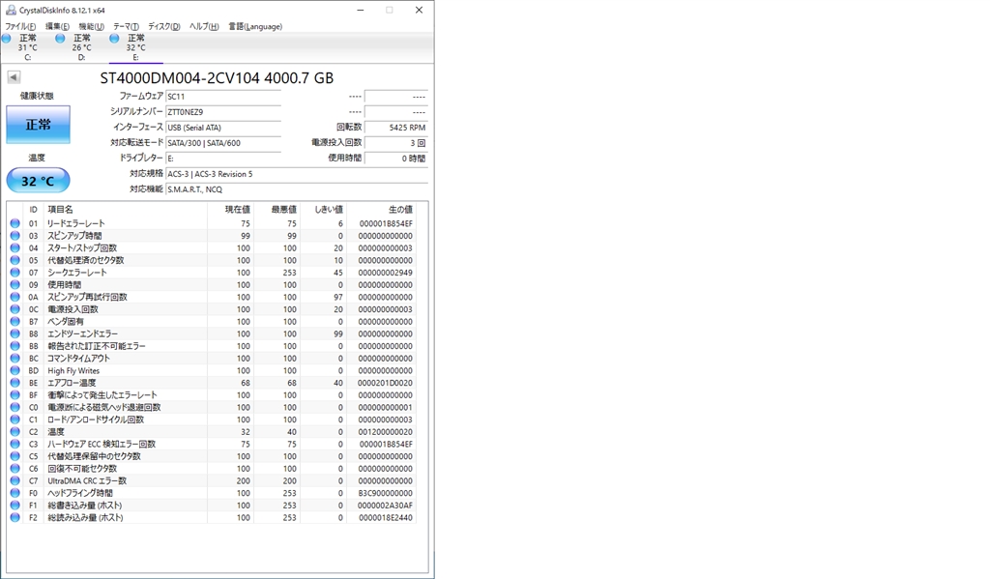Click status icon for 代替処理保留中のセクタ数 row
The image size is (990, 579).
pyautogui.click(x=15, y=456)
